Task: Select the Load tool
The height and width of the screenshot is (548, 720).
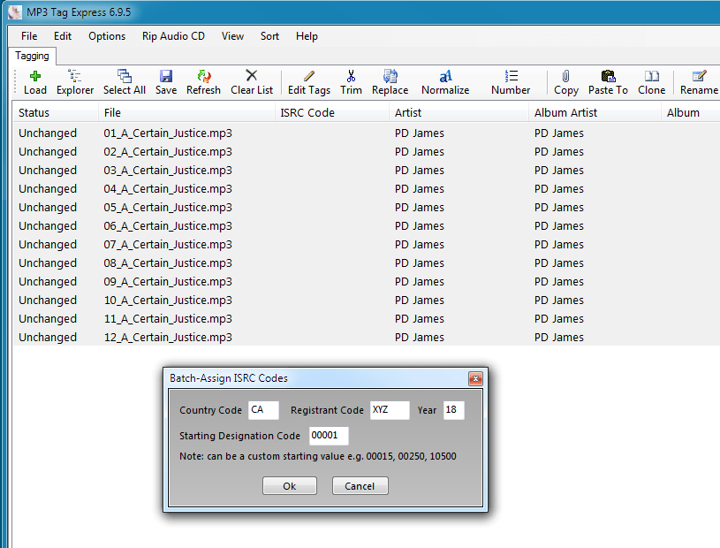Action: (34, 81)
